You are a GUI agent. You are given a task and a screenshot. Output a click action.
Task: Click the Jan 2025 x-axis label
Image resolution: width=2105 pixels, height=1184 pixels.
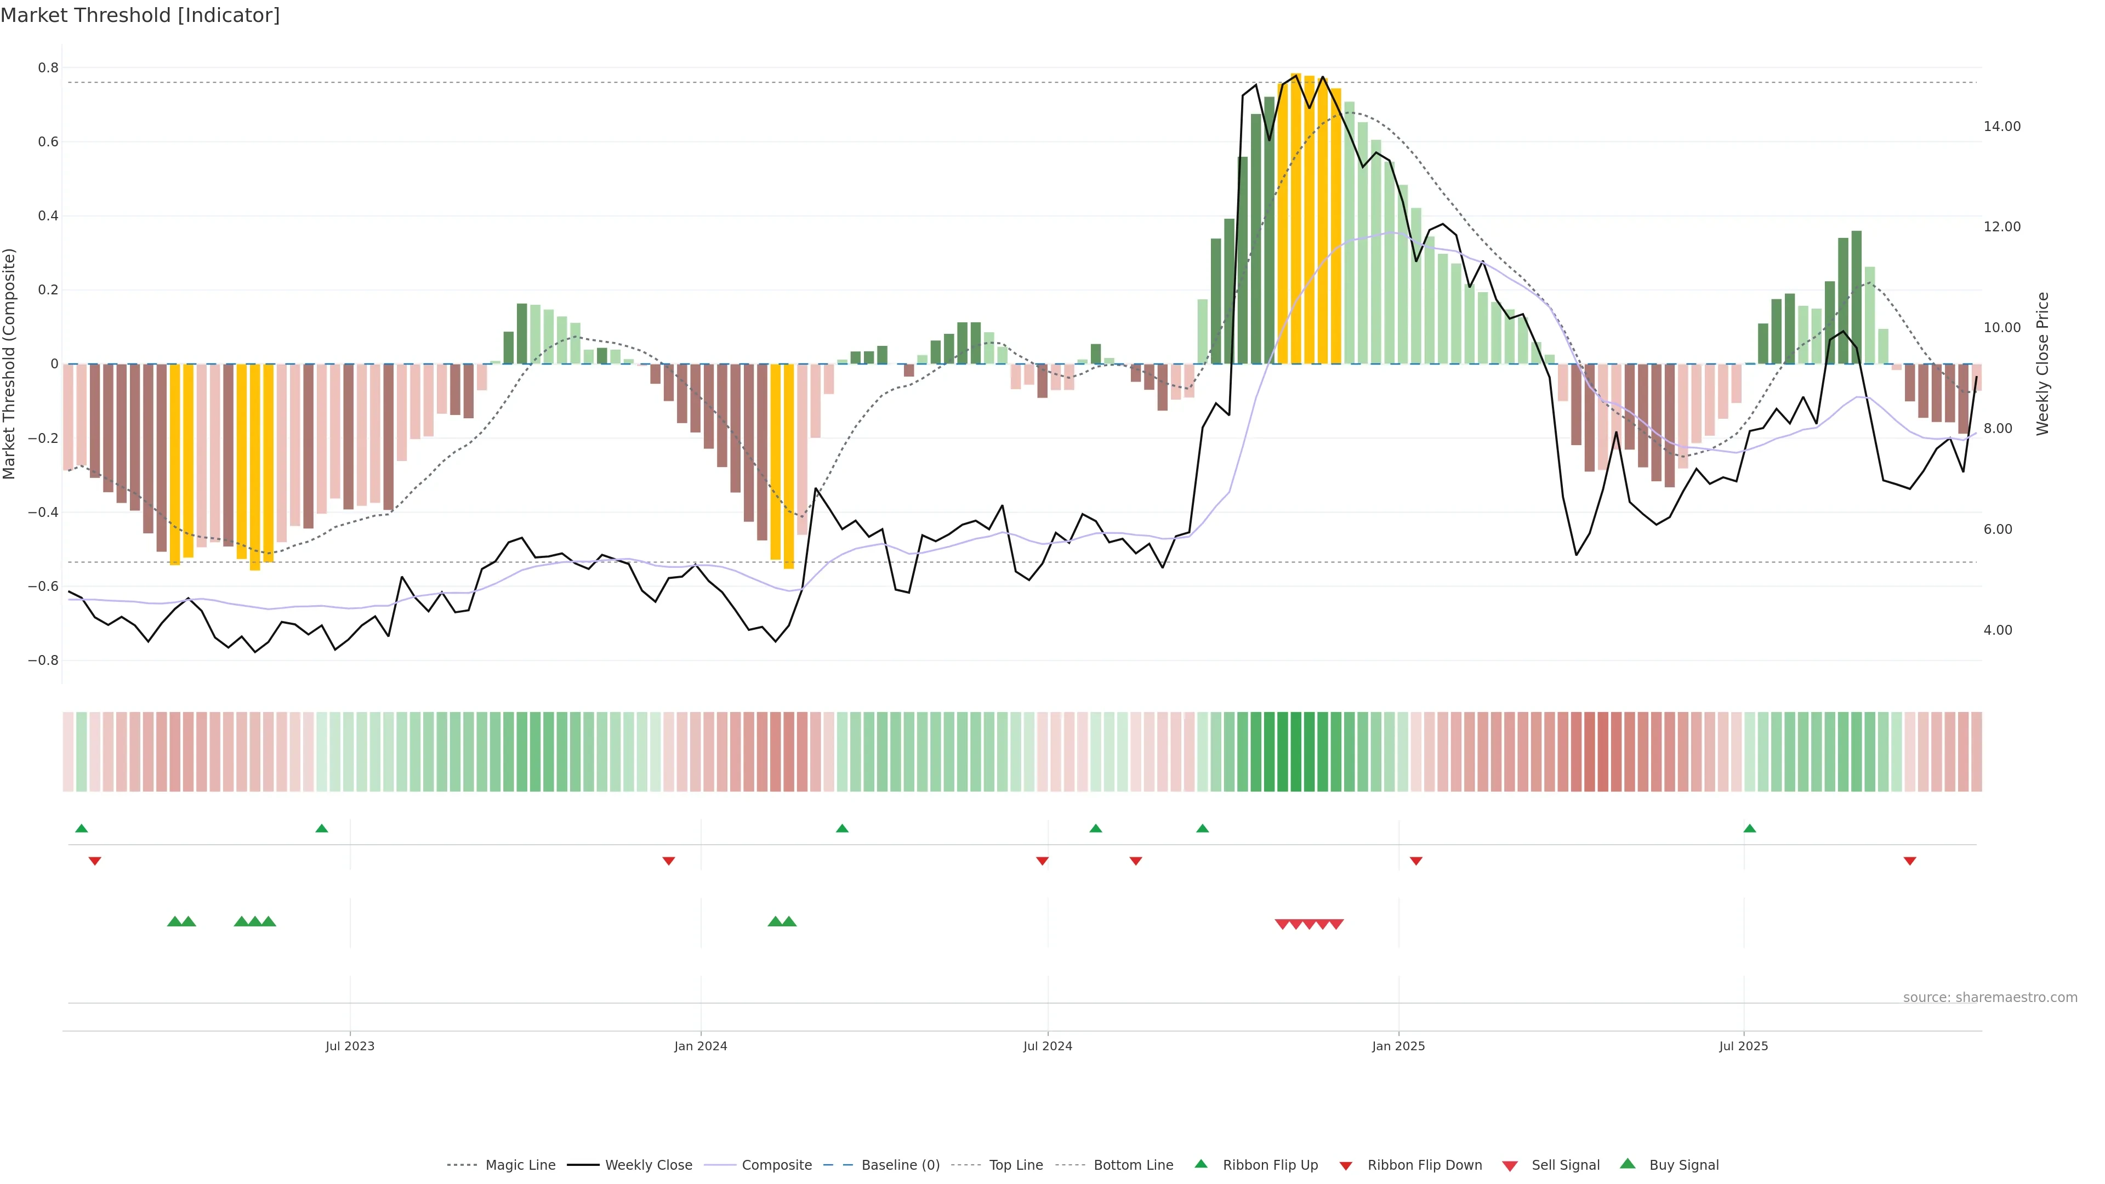click(x=1398, y=1046)
